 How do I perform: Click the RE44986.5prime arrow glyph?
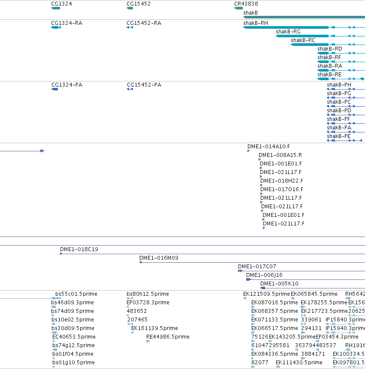(x=148, y=341)
